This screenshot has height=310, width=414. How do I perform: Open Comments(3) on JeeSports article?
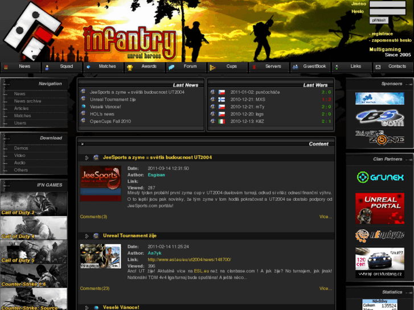[x=93, y=217]
